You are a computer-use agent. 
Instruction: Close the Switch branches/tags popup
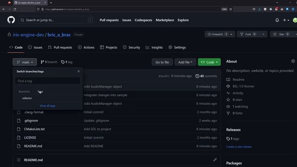point(78,71)
